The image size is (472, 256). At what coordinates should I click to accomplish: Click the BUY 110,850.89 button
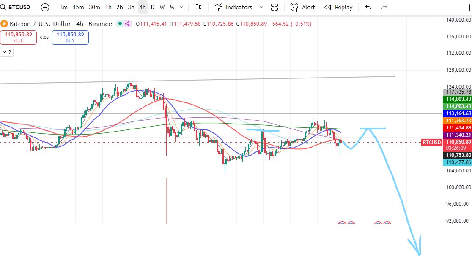pos(70,38)
